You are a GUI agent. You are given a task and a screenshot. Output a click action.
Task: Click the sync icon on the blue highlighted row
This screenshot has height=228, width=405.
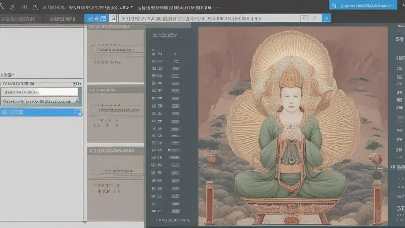pos(78,112)
